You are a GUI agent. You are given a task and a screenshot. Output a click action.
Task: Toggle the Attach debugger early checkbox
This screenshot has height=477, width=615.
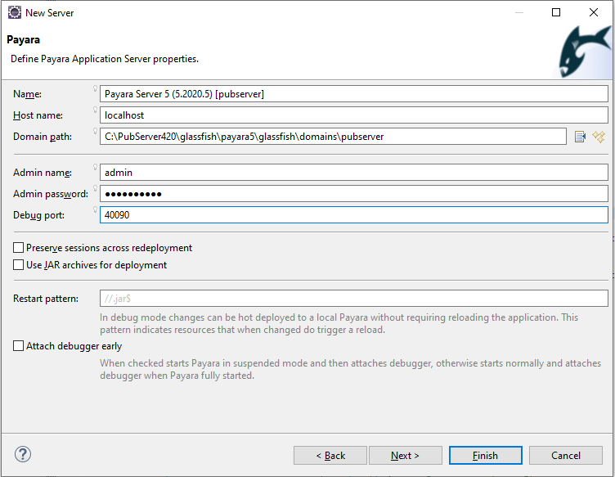pyautogui.click(x=19, y=346)
